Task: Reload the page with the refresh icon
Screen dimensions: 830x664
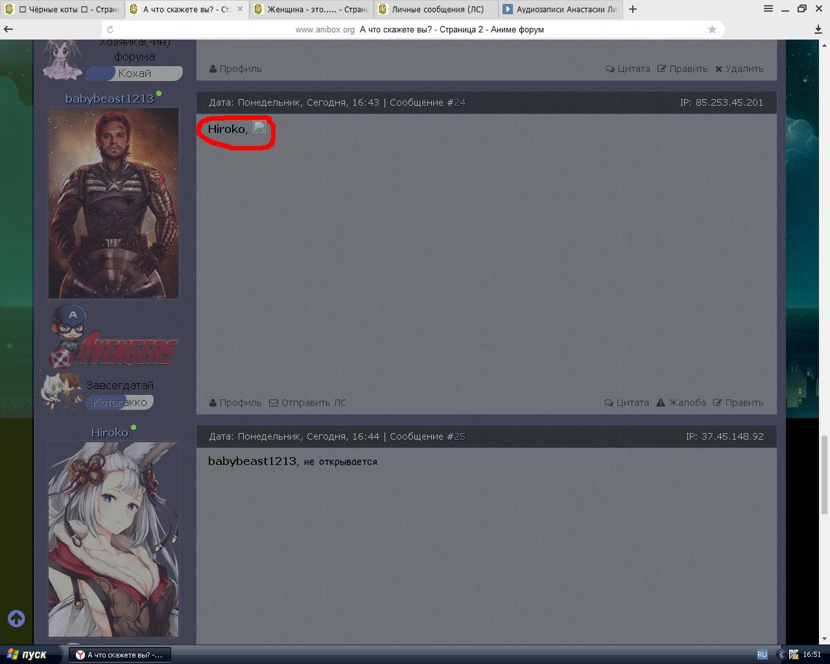Action: pyautogui.click(x=110, y=29)
